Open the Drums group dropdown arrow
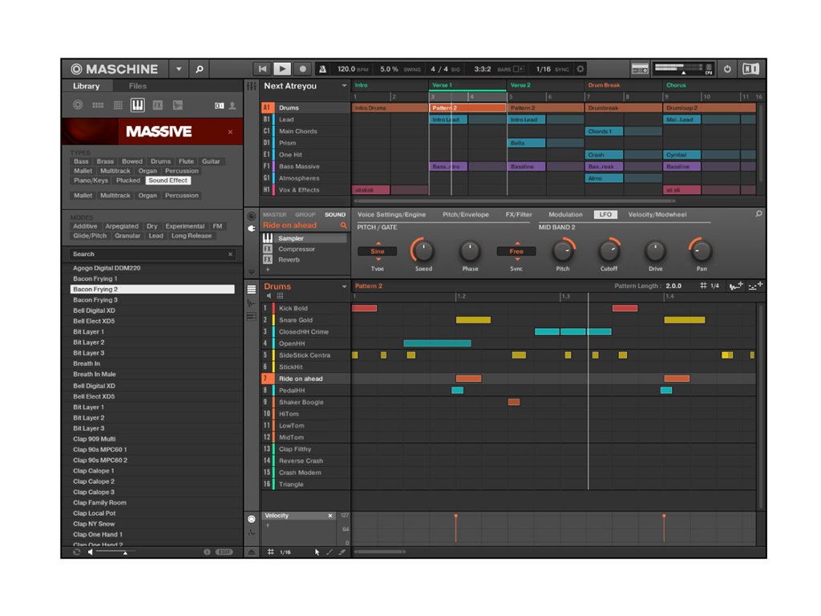 (344, 286)
